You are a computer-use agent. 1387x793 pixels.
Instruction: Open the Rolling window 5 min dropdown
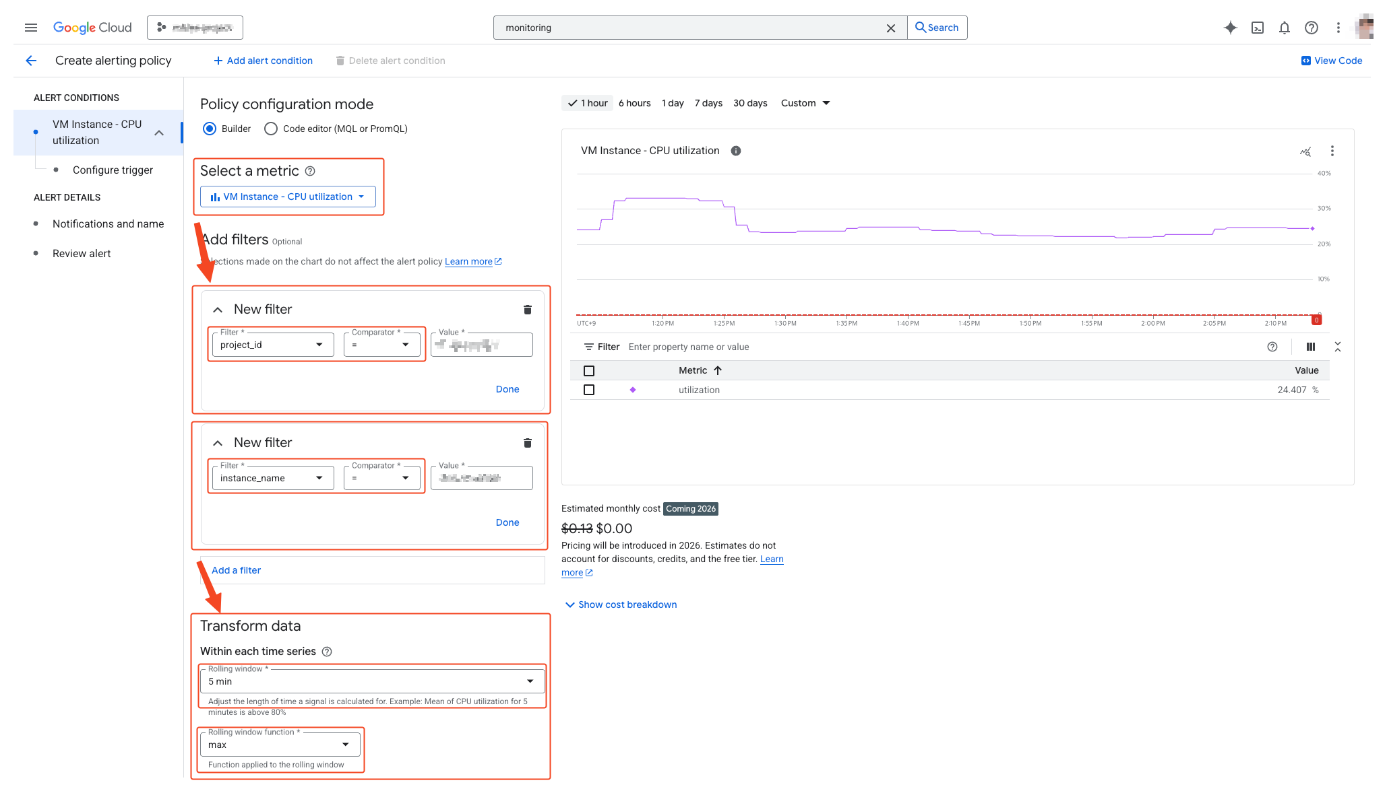(372, 681)
